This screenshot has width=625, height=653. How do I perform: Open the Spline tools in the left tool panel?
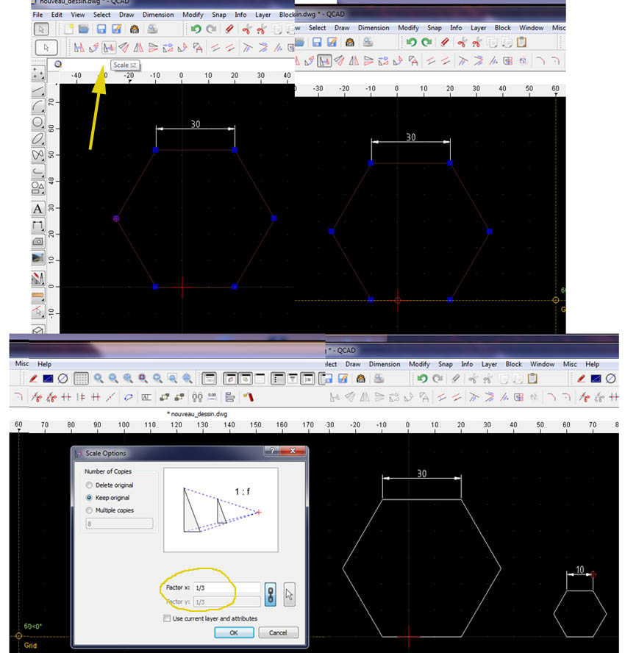pyautogui.click(x=38, y=155)
